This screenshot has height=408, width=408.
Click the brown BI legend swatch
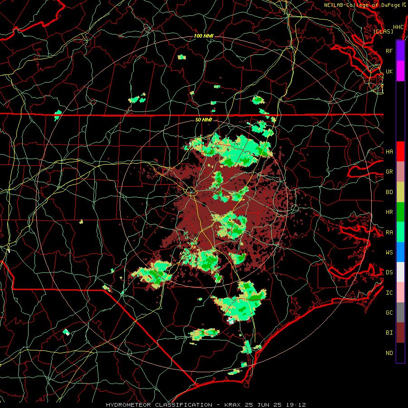click(x=400, y=333)
